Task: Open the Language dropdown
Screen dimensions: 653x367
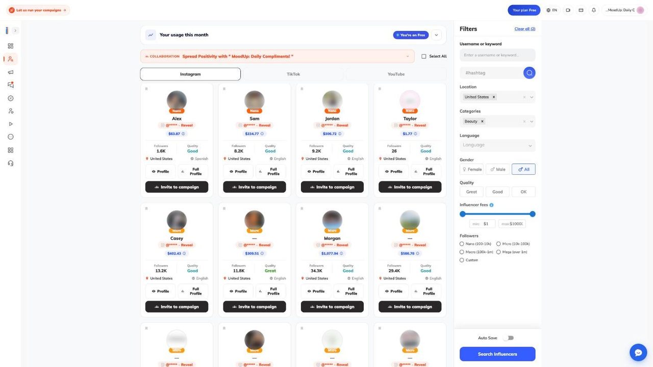Action: click(x=497, y=145)
